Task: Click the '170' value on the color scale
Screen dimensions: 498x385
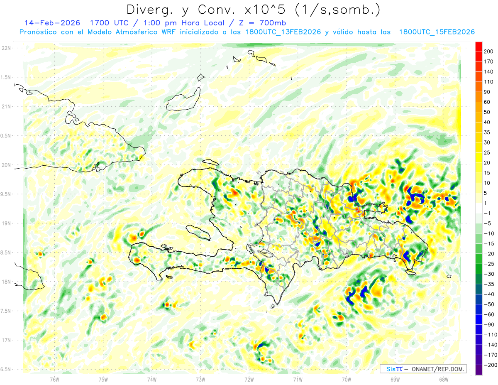Action: (x=489, y=61)
